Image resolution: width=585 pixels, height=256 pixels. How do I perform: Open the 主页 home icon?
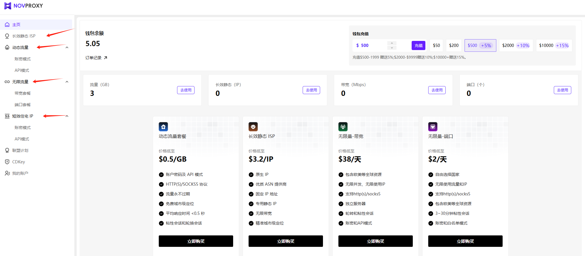point(7,25)
